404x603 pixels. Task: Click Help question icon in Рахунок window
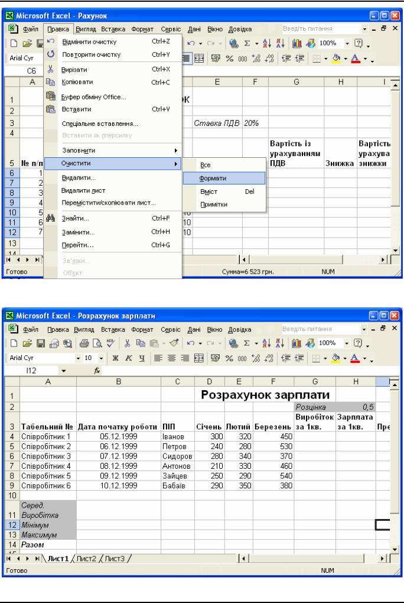[x=359, y=43]
